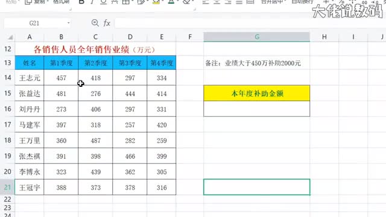
Task: Select column A header
Action: [30, 37]
